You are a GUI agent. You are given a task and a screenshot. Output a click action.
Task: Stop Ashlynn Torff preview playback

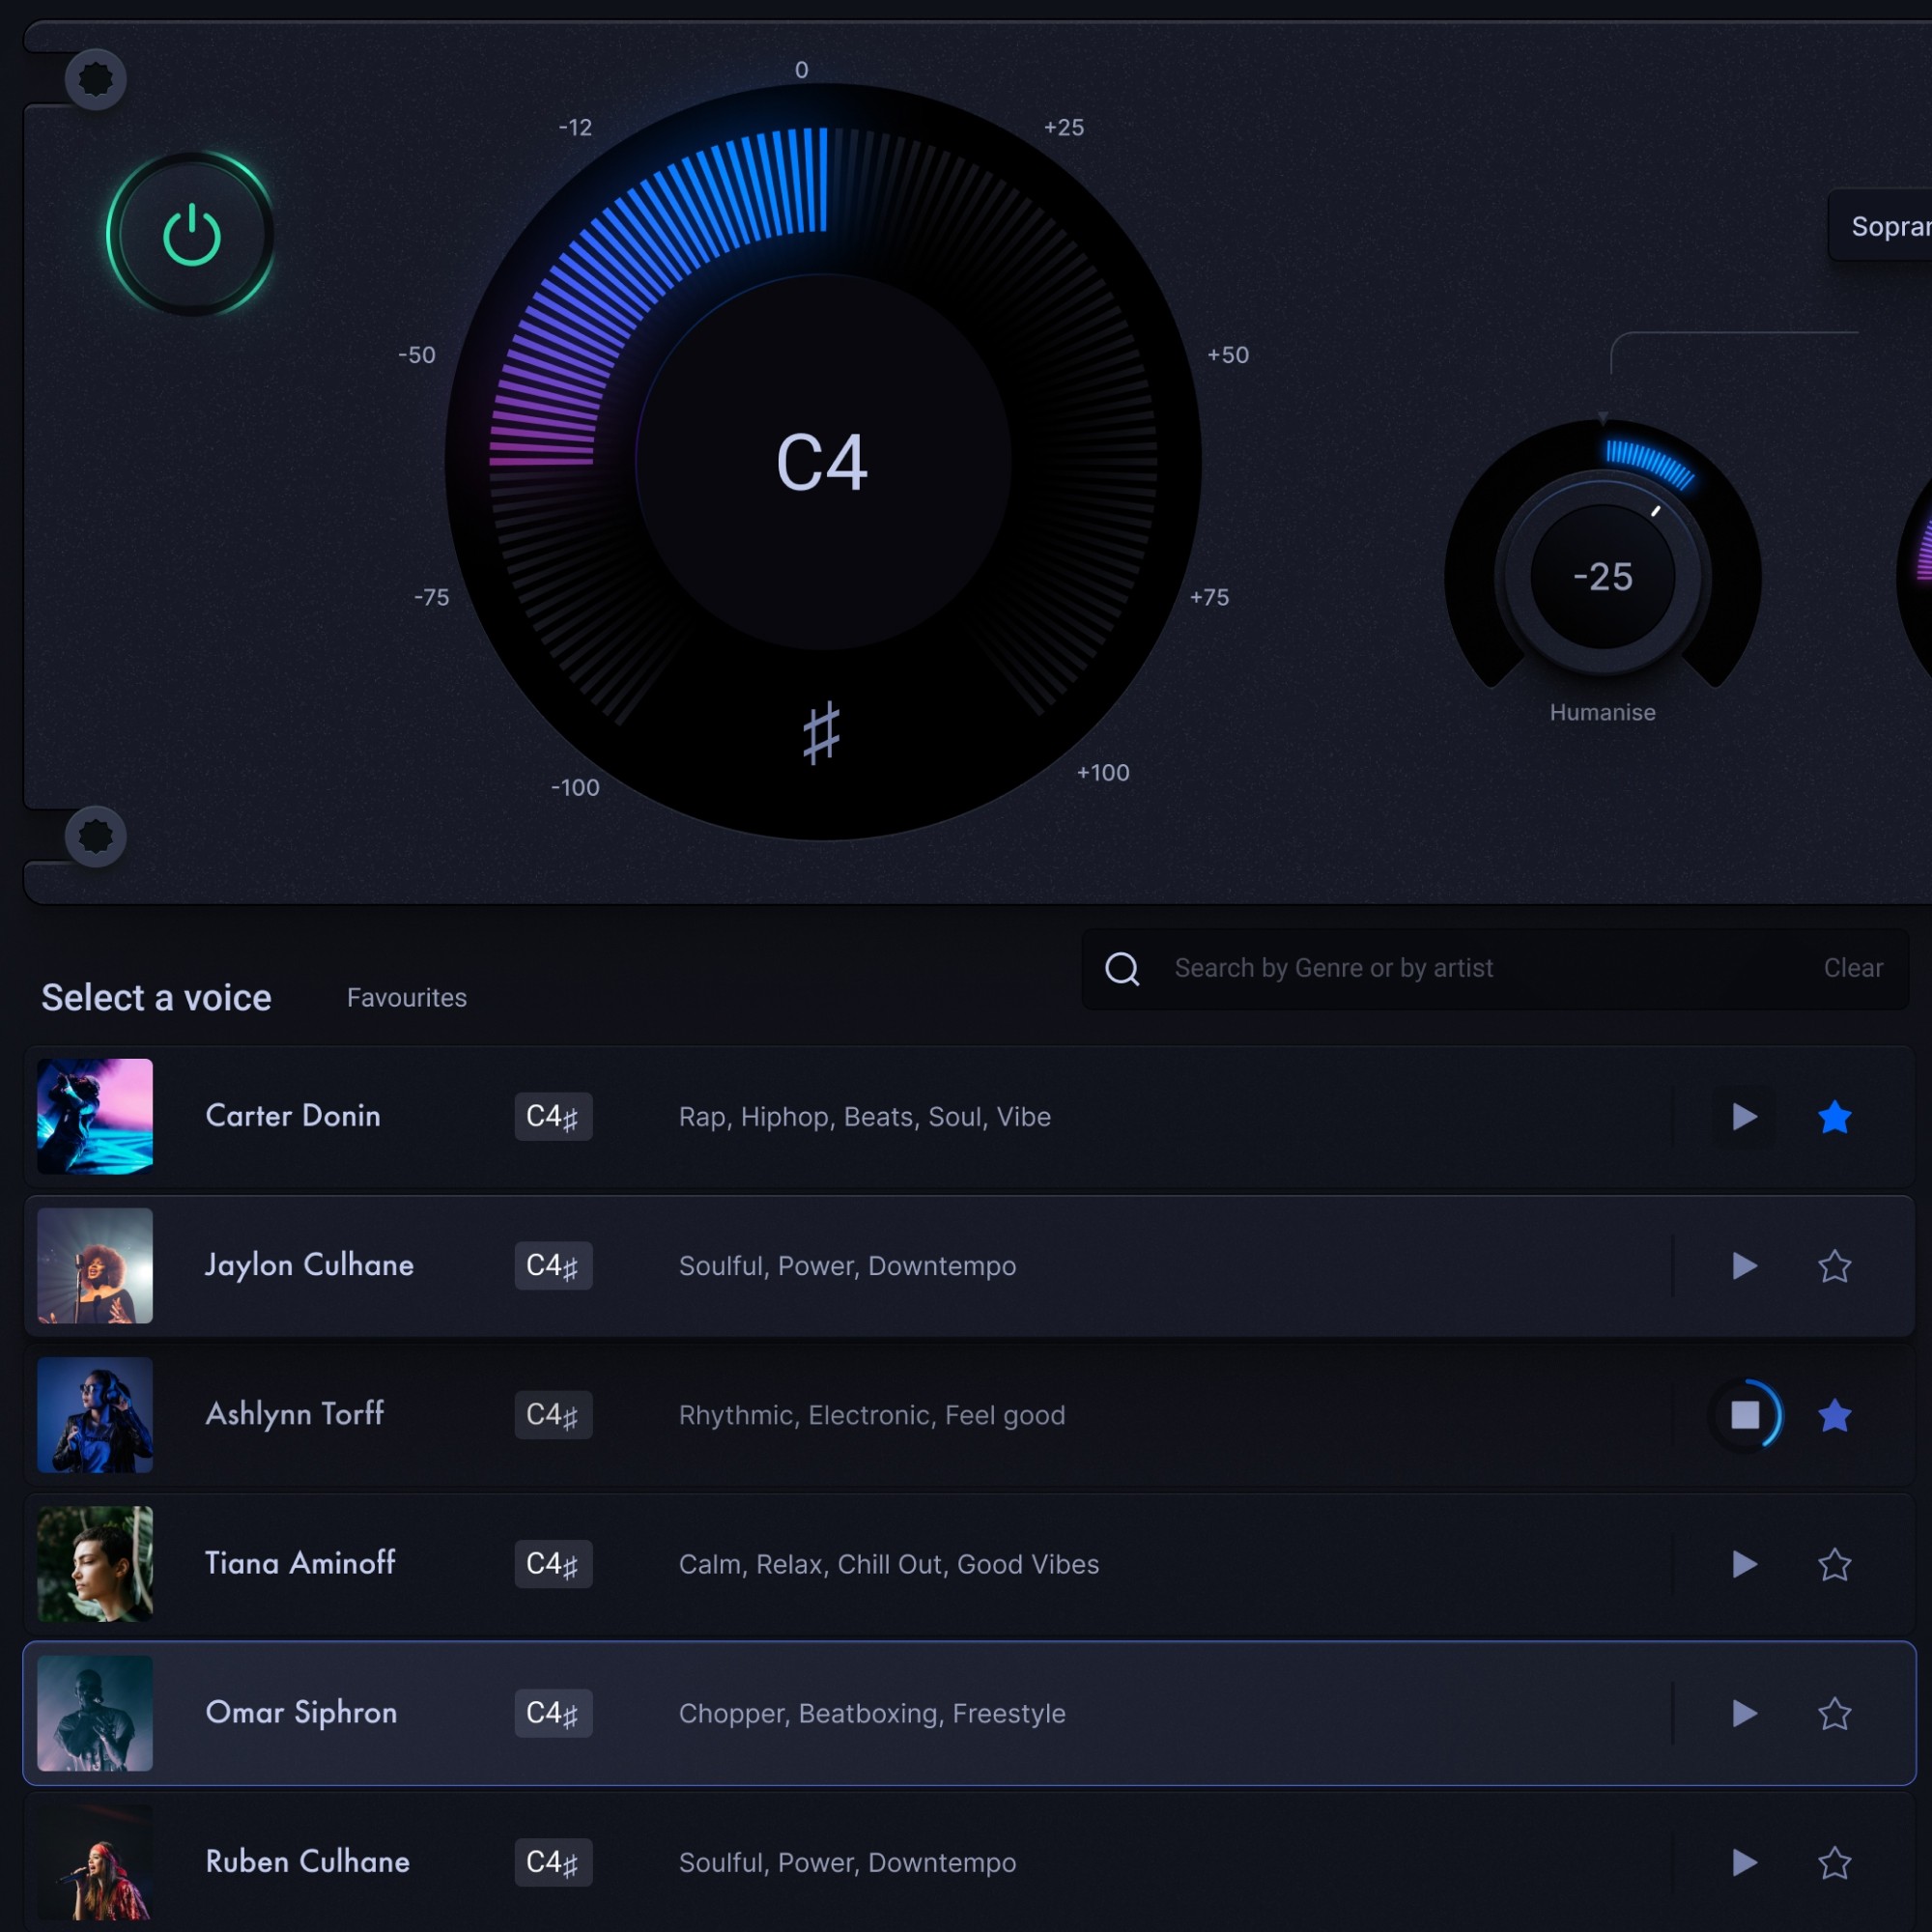click(1744, 1414)
